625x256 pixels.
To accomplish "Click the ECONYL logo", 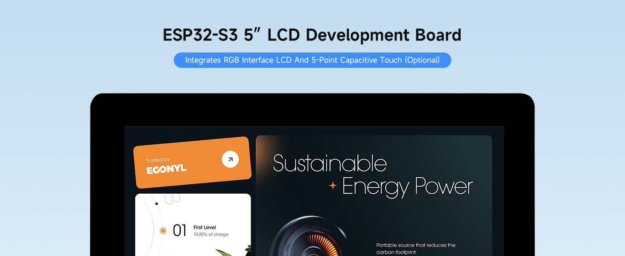I will (x=166, y=169).
